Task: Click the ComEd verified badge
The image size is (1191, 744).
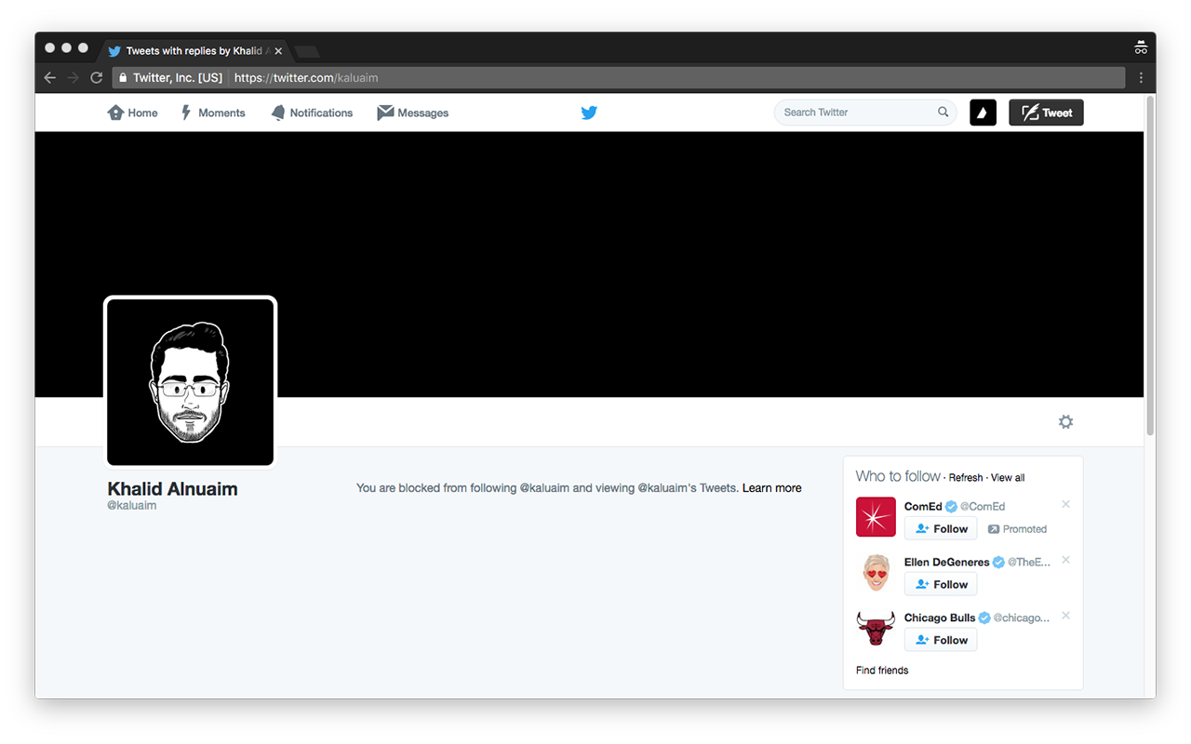Action: [951, 507]
